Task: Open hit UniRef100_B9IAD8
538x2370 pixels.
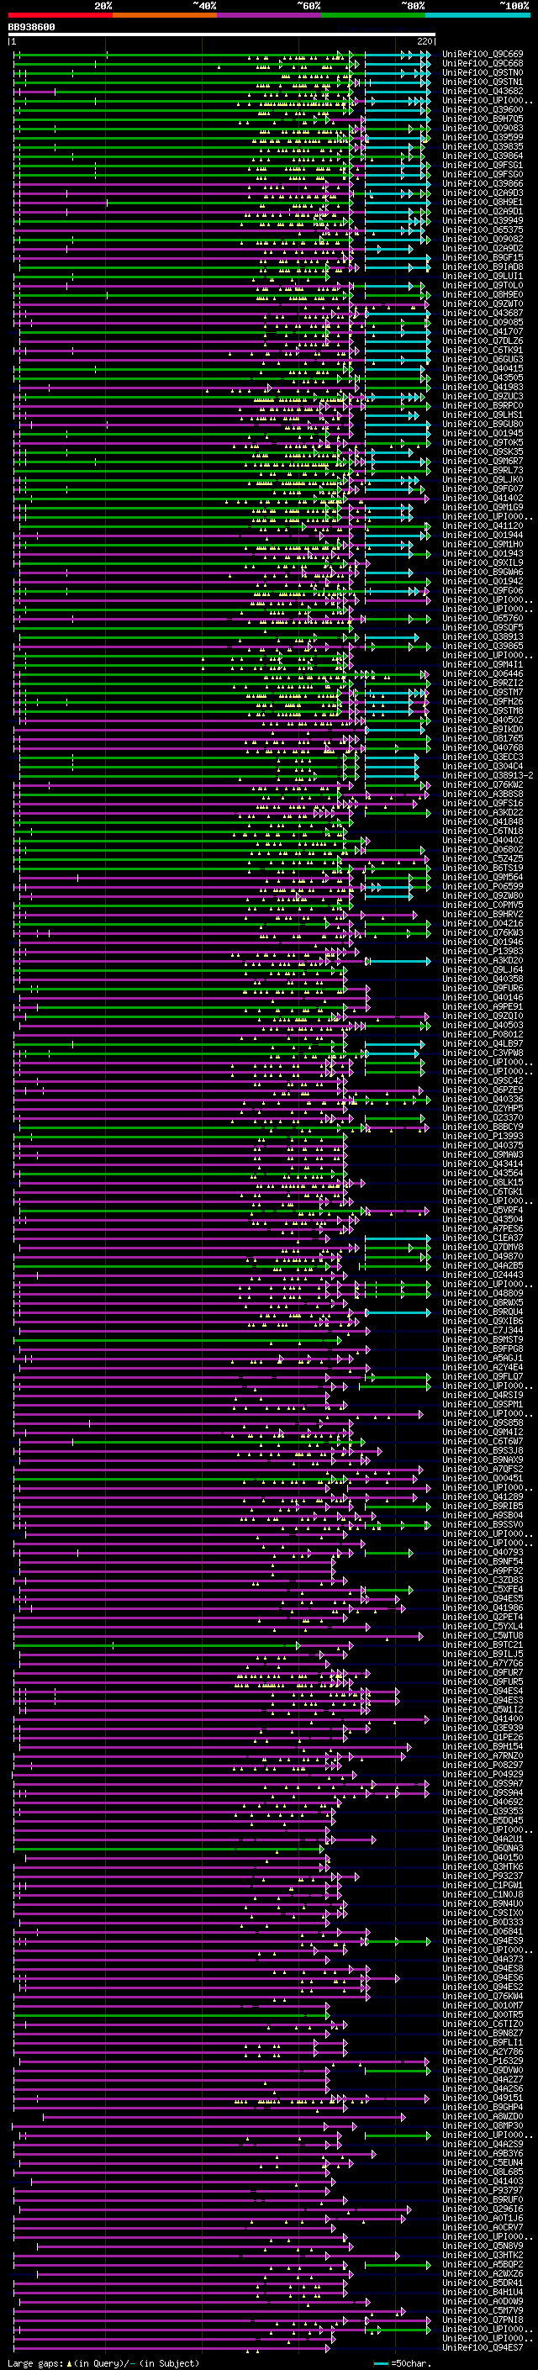Action: [x=483, y=267]
